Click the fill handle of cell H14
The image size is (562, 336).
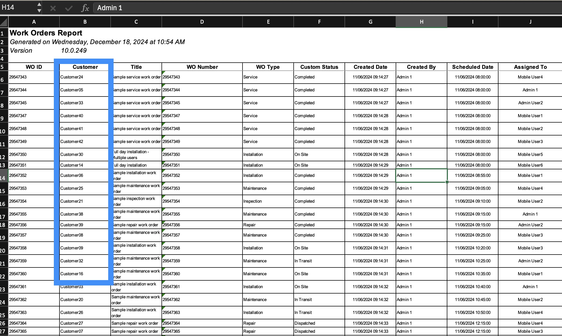coord(447,182)
